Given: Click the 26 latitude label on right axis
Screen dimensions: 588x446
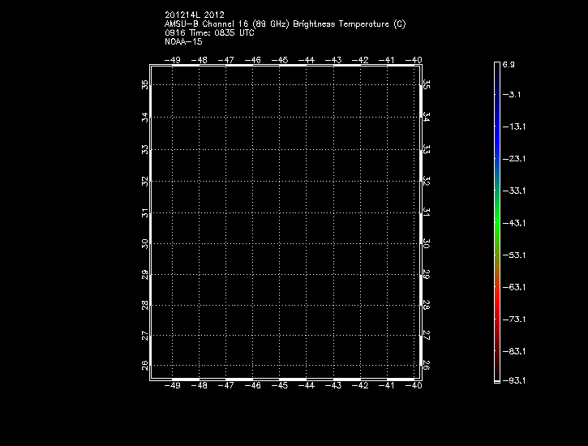Looking at the screenshot, I should click(x=427, y=366).
